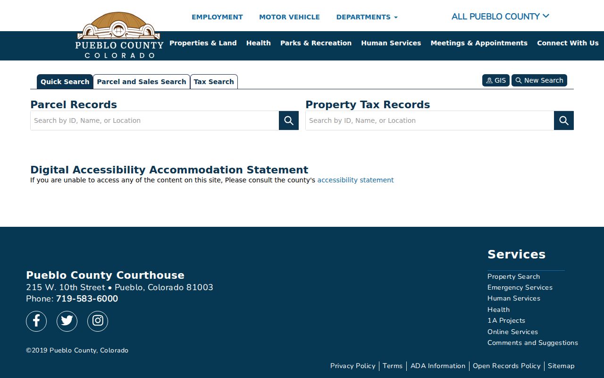This screenshot has width=604, height=378.
Task: Open Parks & Recreation menu
Action: click(x=316, y=43)
